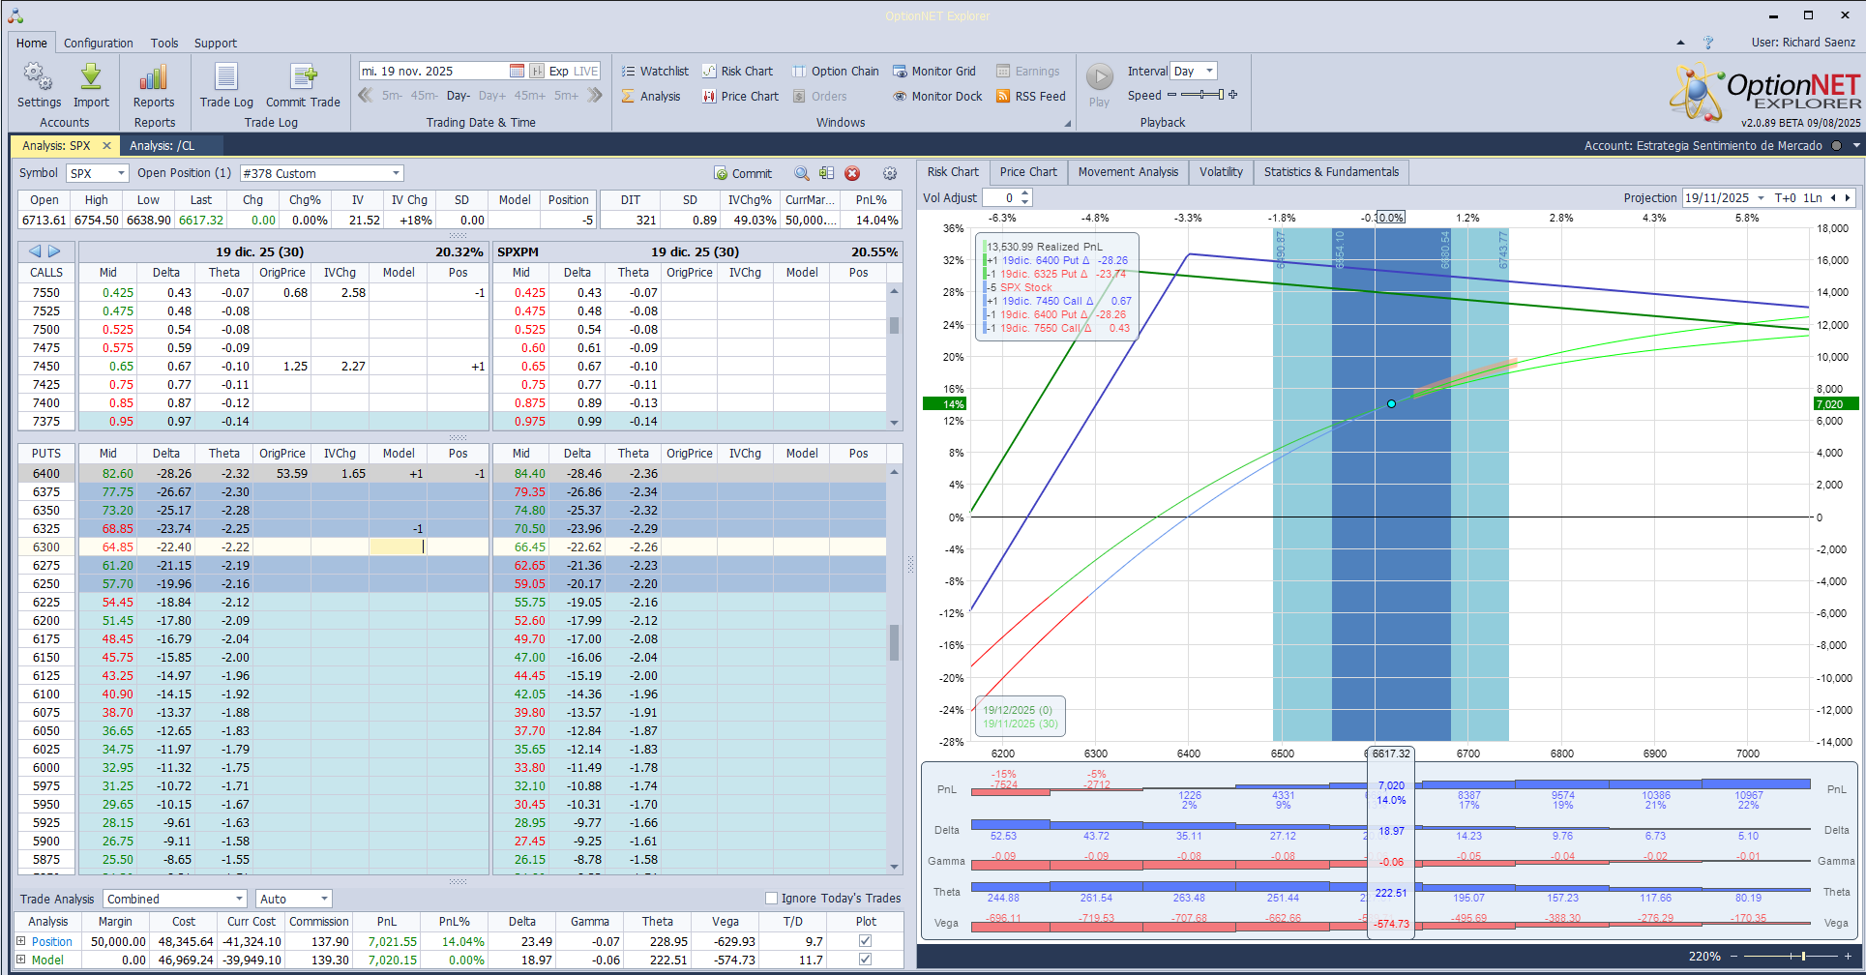Viewport: 1866px width, 975px height.
Task: Open the Monitor Grid window
Action: coord(934,71)
